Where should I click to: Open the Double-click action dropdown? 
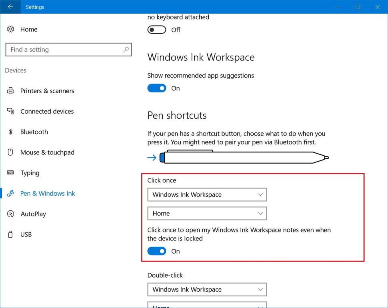(x=207, y=289)
